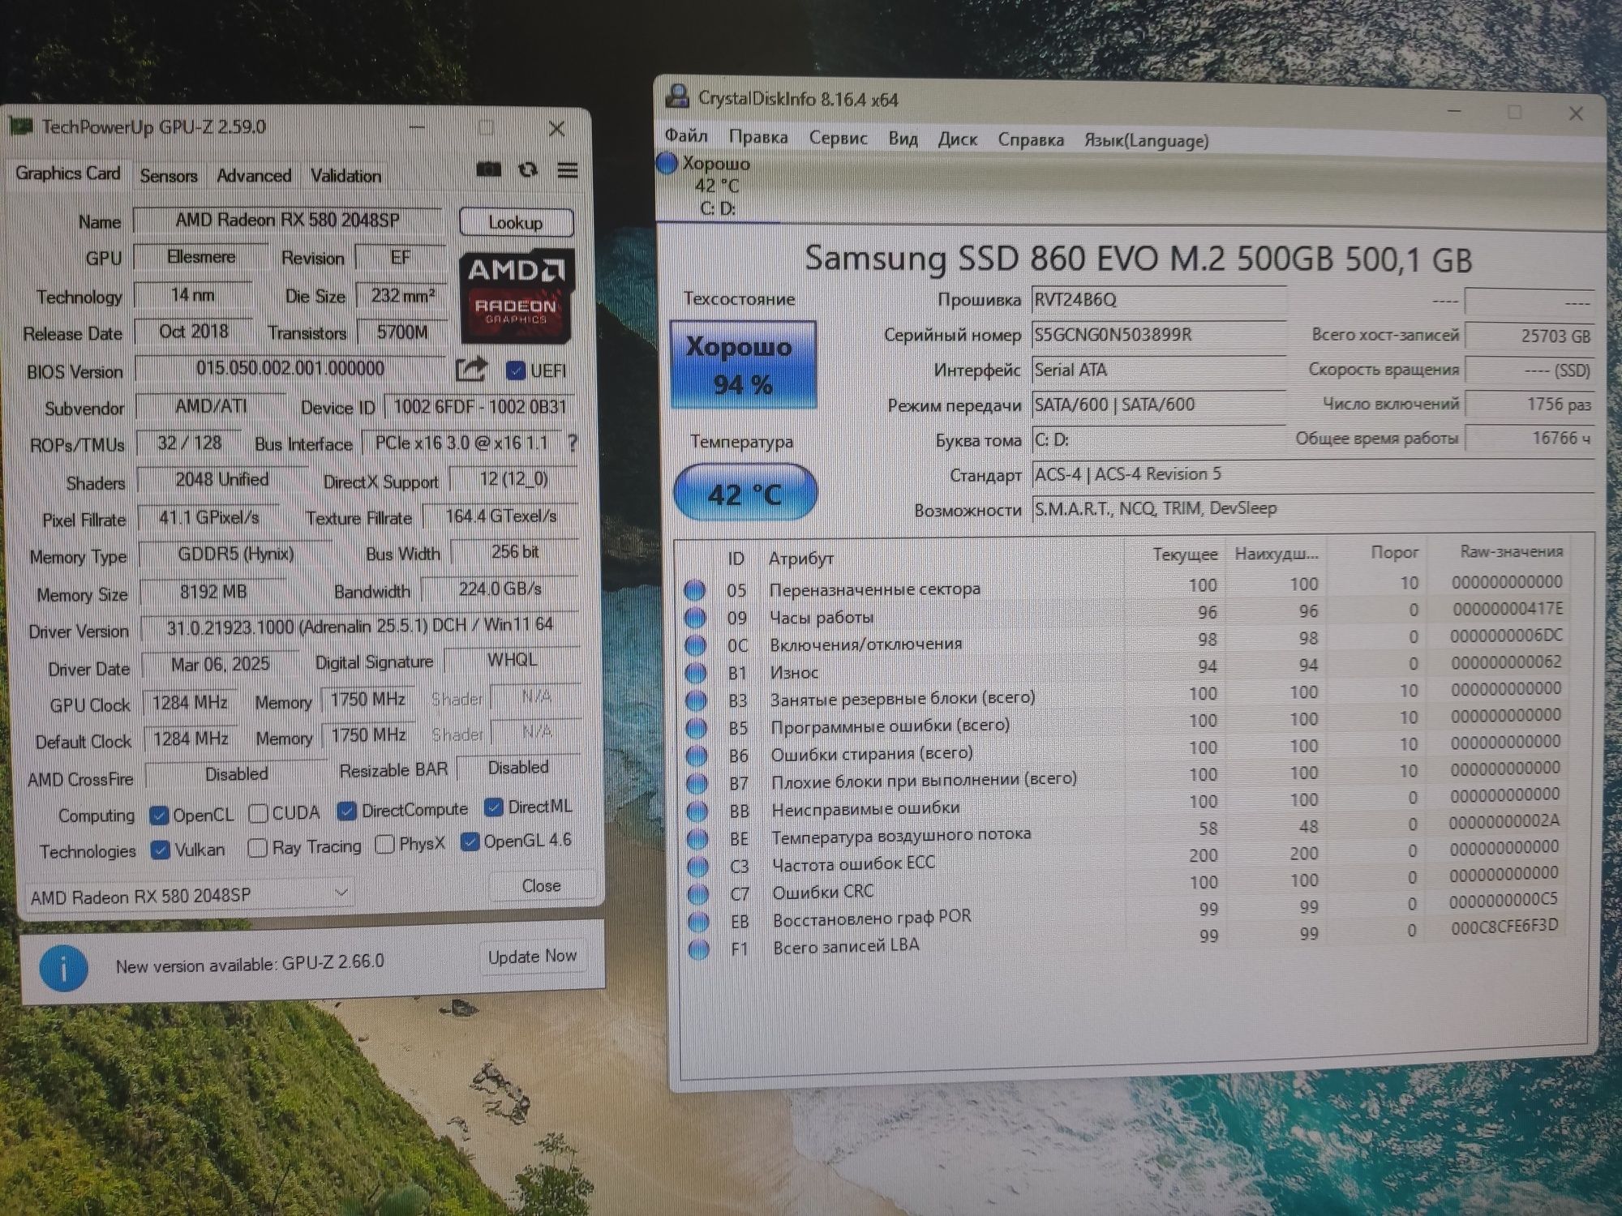Click the Прошивка field RVT24B6Q
This screenshot has width=1622, height=1216.
click(1158, 300)
